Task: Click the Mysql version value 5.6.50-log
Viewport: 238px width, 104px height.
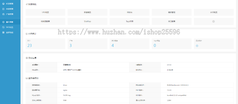Action: click(x=67, y=95)
